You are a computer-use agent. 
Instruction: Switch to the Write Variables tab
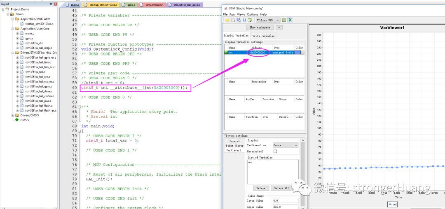(x=263, y=36)
